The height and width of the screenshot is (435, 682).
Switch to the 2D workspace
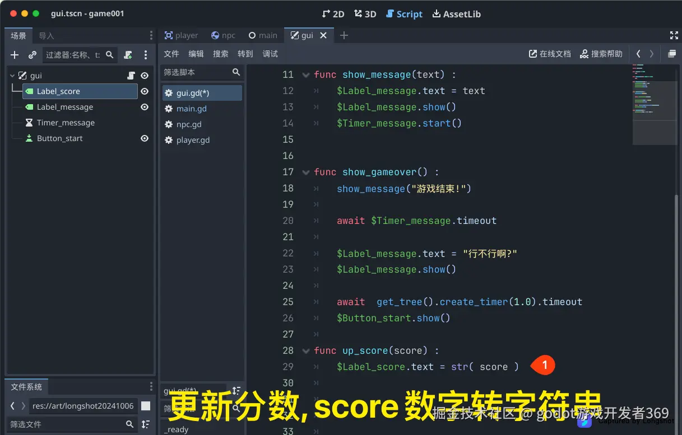[333, 14]
